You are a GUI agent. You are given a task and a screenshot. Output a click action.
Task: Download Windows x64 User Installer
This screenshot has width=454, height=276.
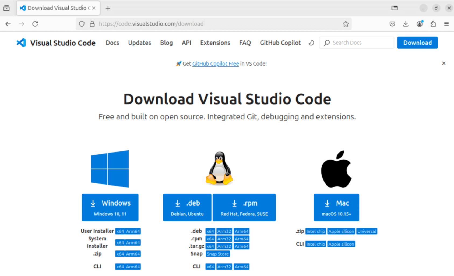tap(119, 231)
